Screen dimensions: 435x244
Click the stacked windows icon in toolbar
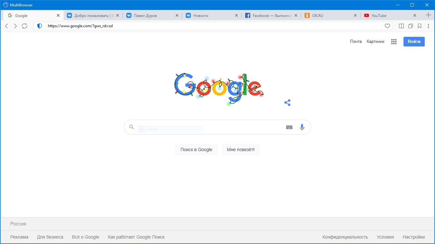click(410, 26)
